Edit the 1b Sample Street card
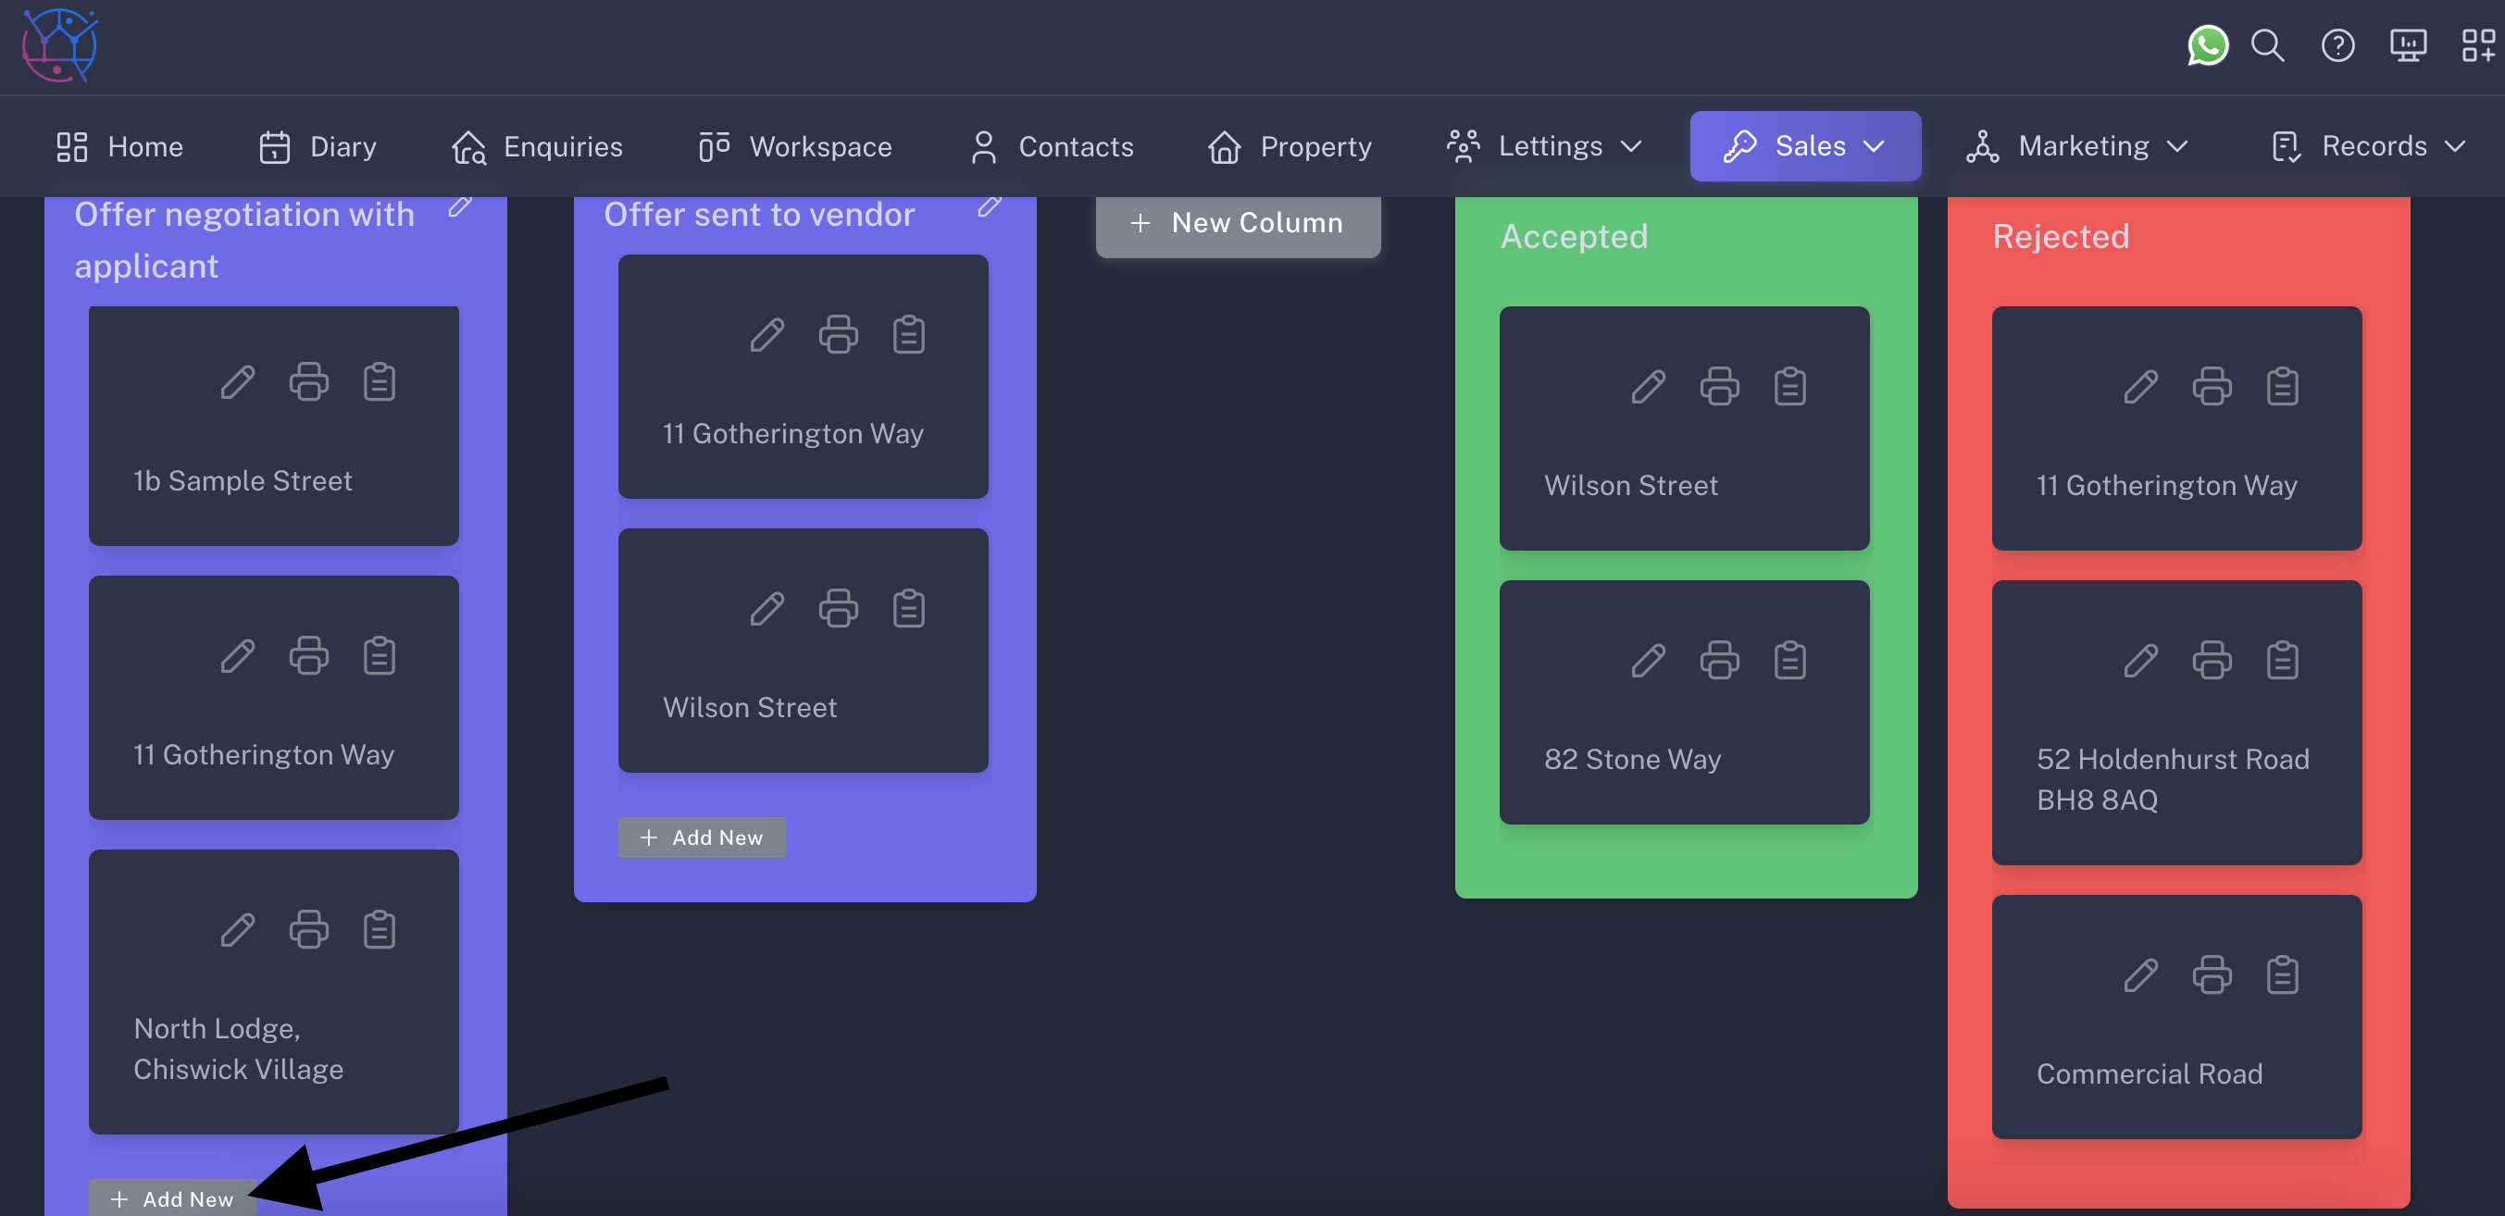This screenshot has height=1216, width=2505. (237, 382)
